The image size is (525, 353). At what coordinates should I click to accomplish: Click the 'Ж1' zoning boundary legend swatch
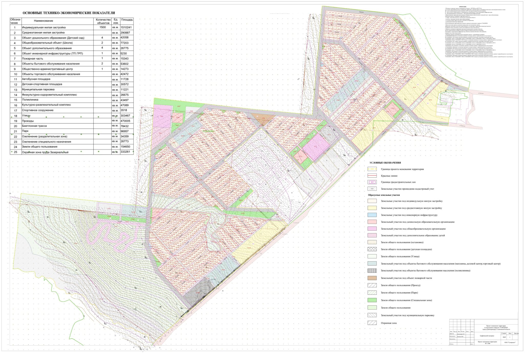tap(372, 182)
